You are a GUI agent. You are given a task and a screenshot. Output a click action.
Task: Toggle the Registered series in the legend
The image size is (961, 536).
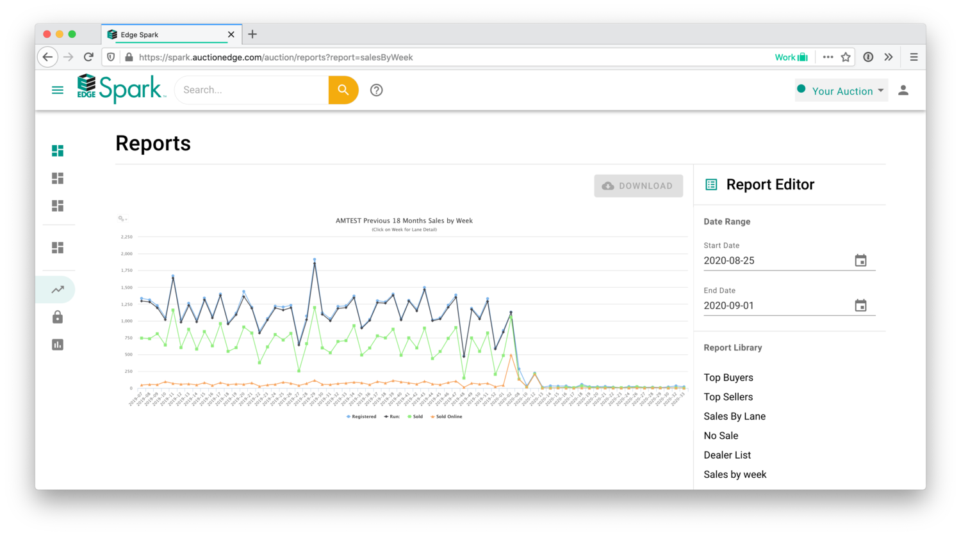(361, 416)
